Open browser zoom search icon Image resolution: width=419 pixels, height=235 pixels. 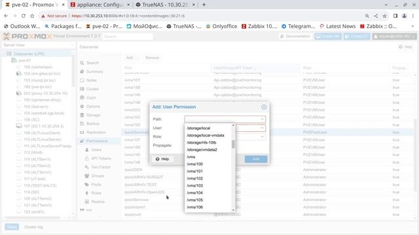click(x=367, y=16)
